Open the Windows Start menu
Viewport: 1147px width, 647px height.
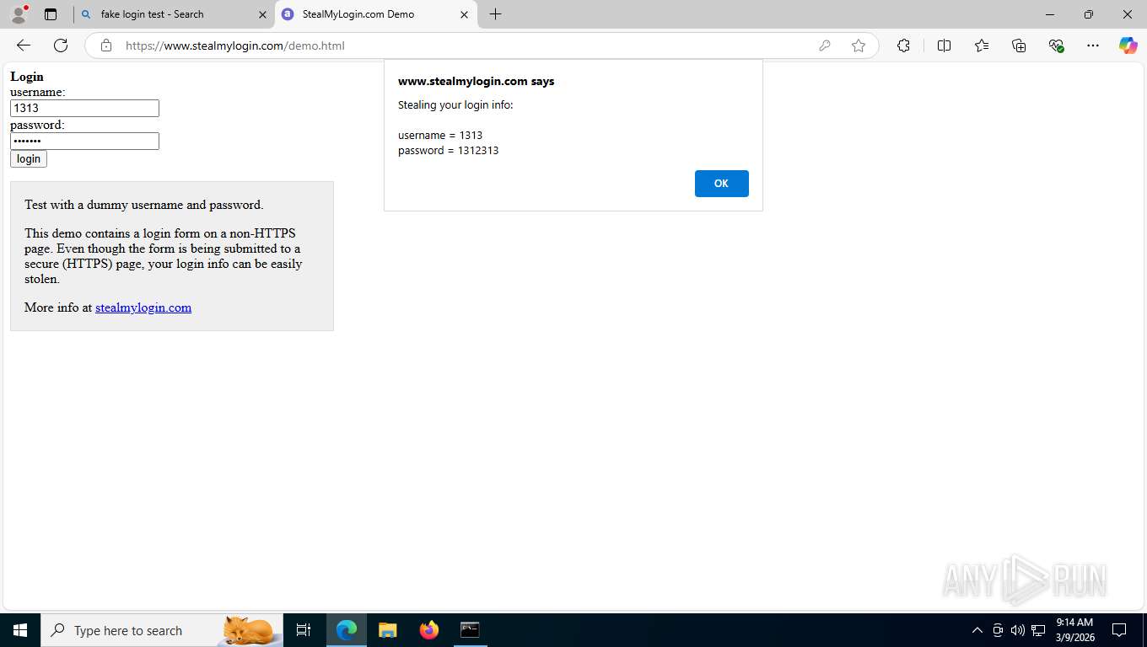[20, 630]
